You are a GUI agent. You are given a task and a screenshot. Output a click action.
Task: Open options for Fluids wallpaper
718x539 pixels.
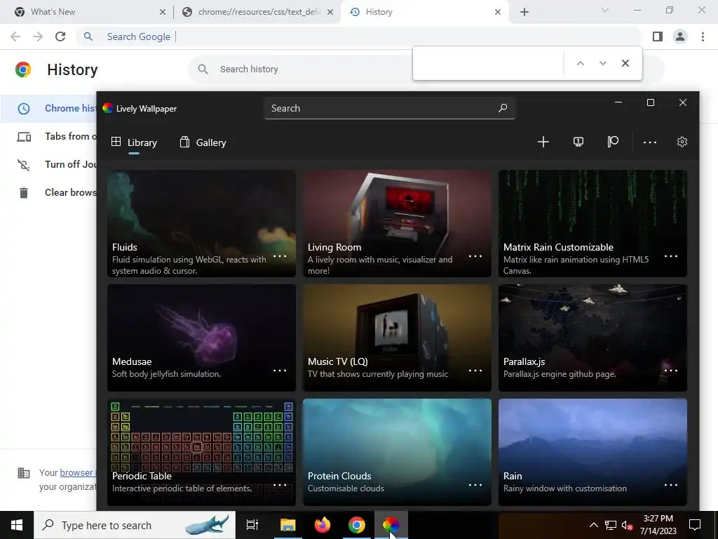tap(280, 256)
